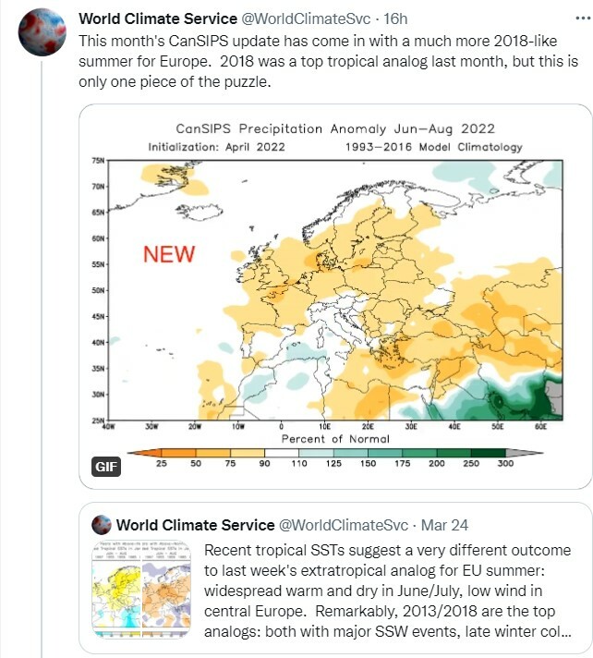Viewport: 593px width, 658px height.
Task: Click the main tweet text about CanSIPS update
Action: point(329,61)
